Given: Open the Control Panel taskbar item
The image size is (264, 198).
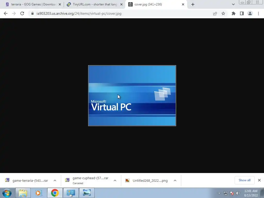Looking at the screenshot, I should [x=71, y=193].
